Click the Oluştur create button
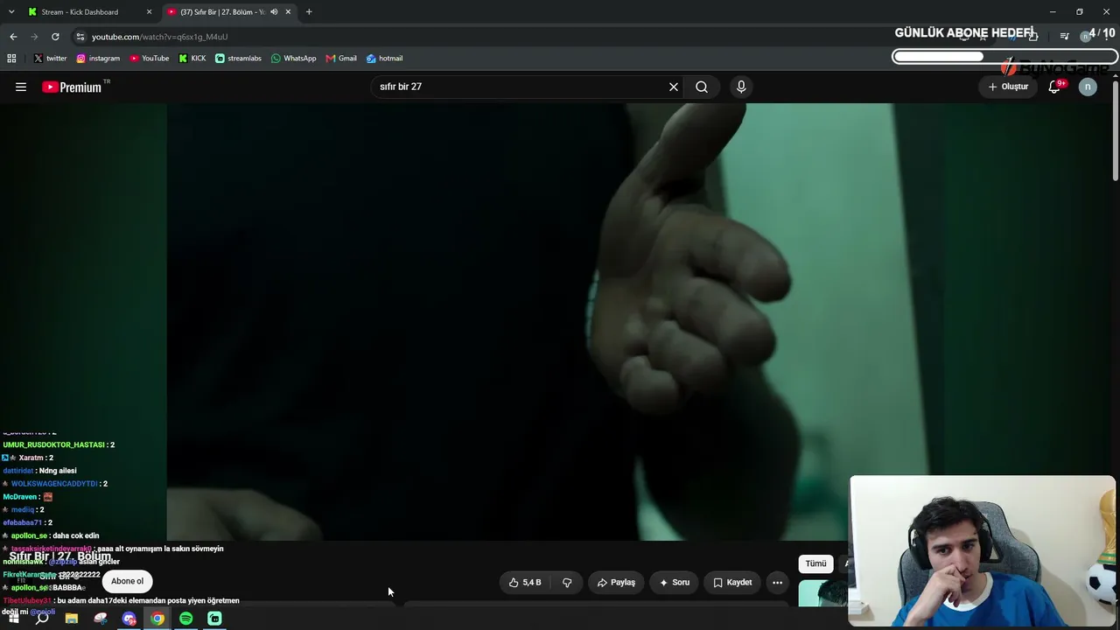The image size is (1120, 630). (x=1008, y=87)
